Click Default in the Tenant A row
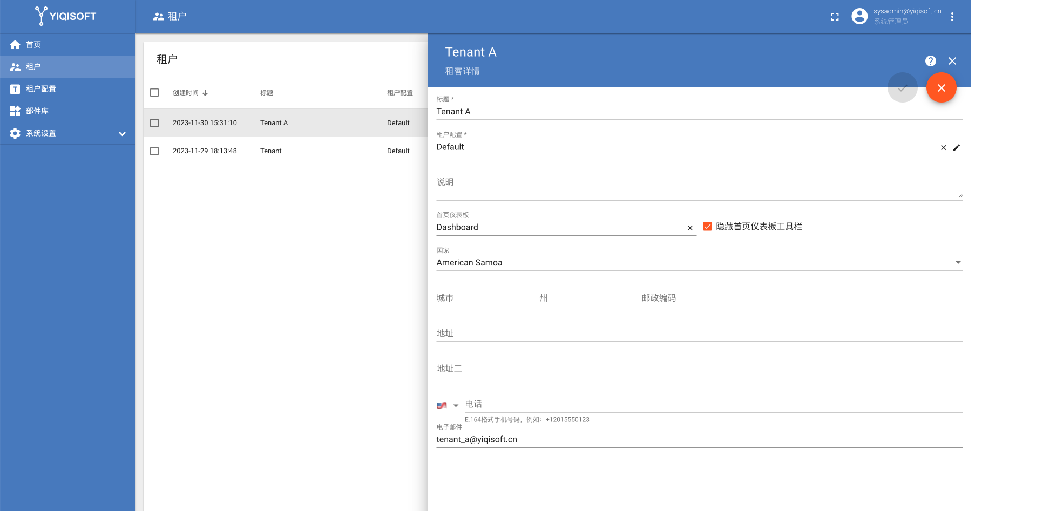Viewport: 1063px width, 511px height. tap(398, 123)
